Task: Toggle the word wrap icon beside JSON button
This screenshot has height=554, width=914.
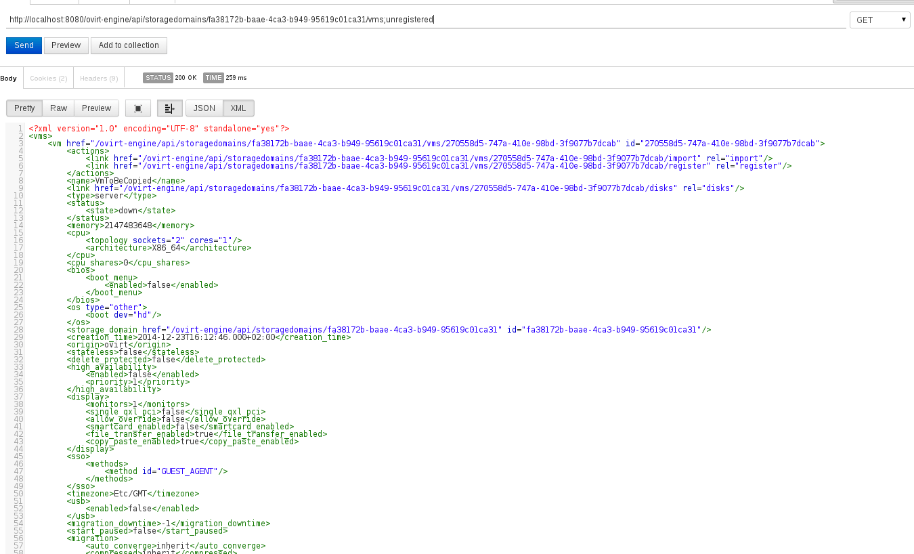Action: tap(169, 108)
